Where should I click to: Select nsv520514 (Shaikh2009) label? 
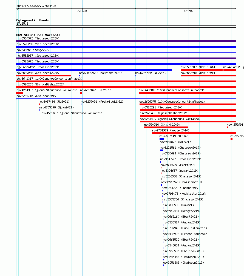pyautogui.click(x=162, y=125)
